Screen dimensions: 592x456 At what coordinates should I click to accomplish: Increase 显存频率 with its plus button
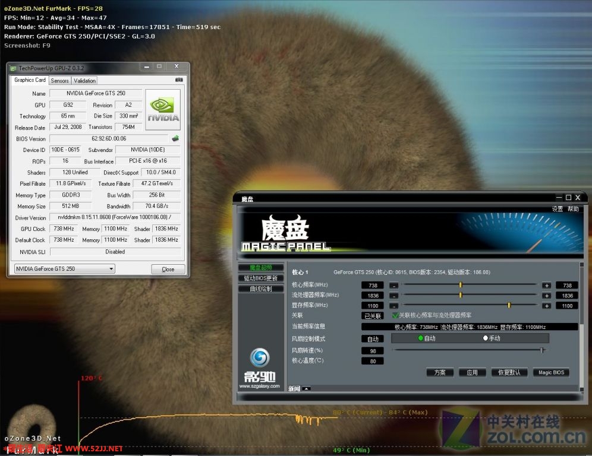click(546, 306)
